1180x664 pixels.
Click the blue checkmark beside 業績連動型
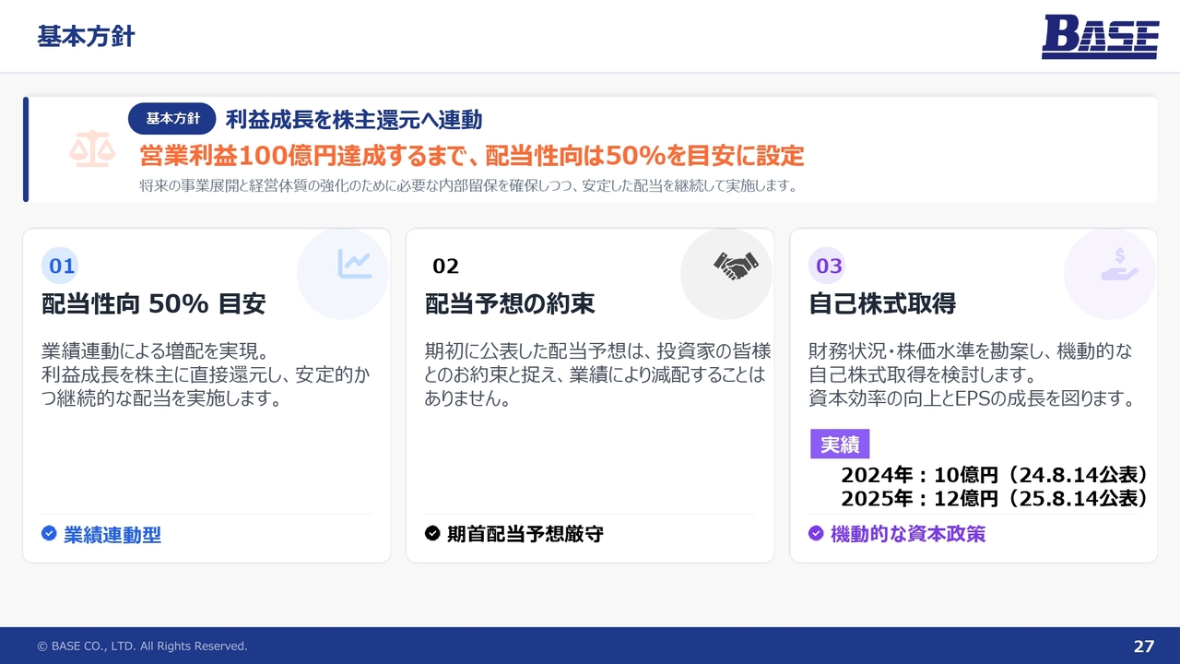click(x=49, y=533)
